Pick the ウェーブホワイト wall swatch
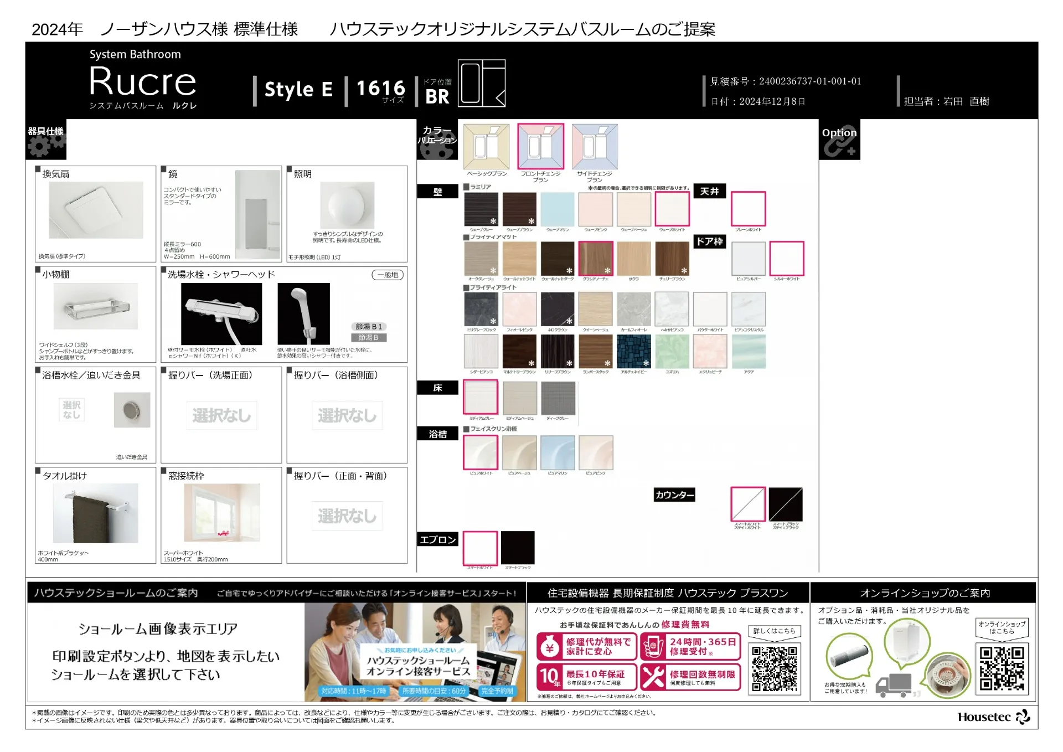This screenshot has height=752, width=1063. pyautogui.click(x=672, y=209)
